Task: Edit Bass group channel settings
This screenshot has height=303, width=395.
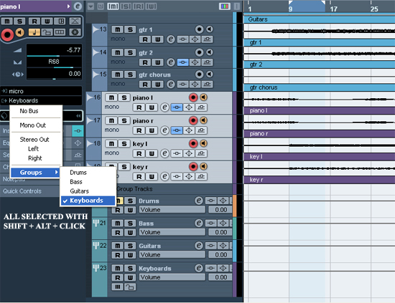Action: 199,223
